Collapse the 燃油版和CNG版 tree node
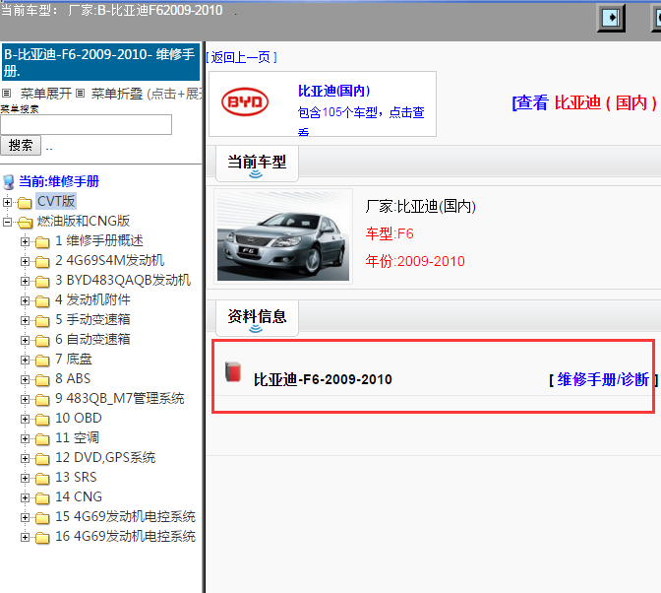Screen dimensions: 661x593 point(7,222)
